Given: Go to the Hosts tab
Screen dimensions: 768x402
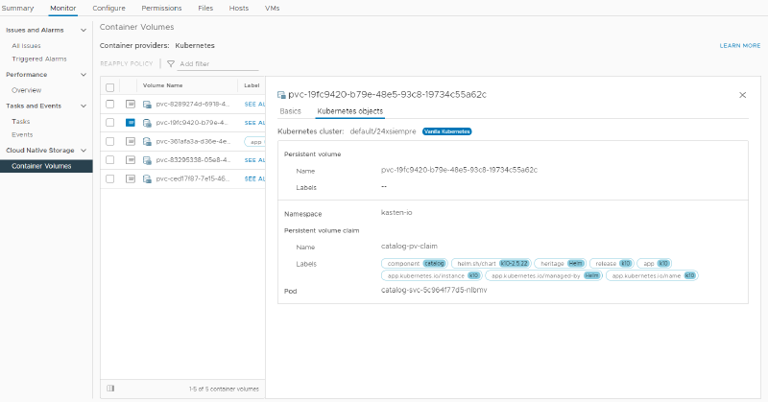Looking at the screenshot, I should [238, 9].
